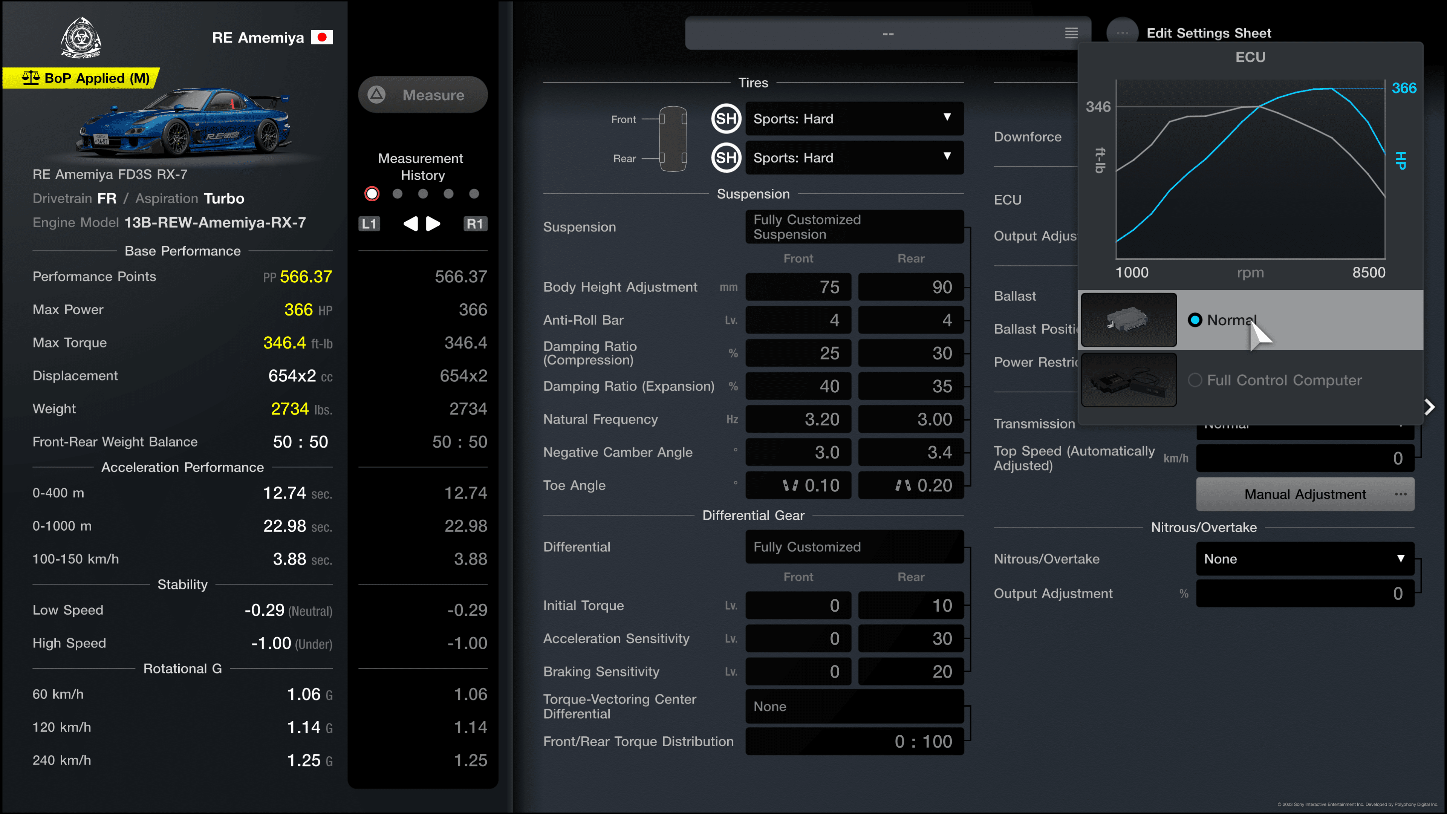Open front tire Sports: Hard dropdown
The image size is (1447, 814).
click(854, 119)
